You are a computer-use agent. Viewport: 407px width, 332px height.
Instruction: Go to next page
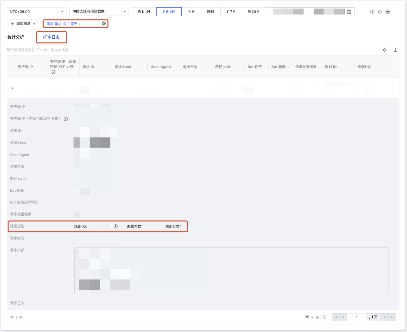pos(384,317)
